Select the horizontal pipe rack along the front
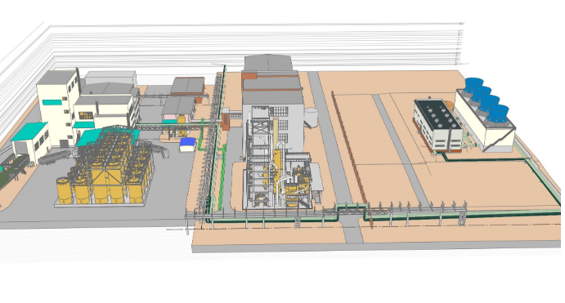 point(326,213)
